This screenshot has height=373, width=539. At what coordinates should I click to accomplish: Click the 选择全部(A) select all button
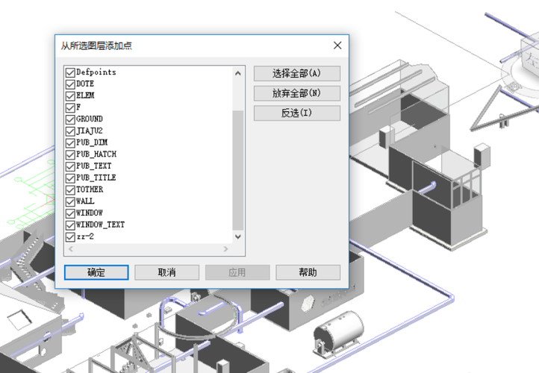tap(297, 73)
